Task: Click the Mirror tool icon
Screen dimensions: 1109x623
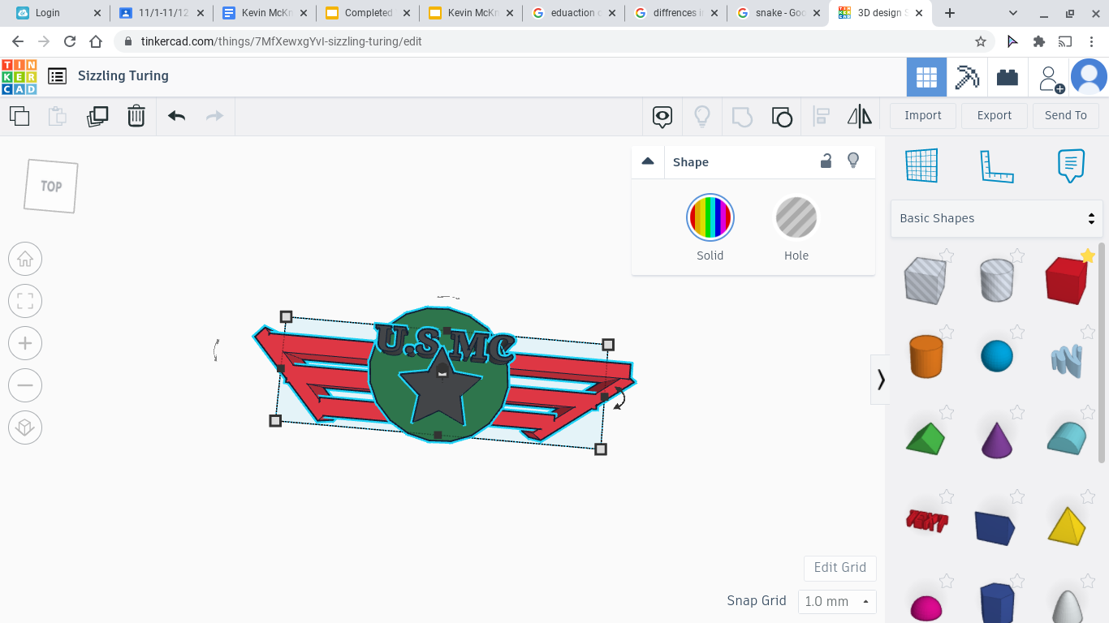Action: (x=859, y=116)
